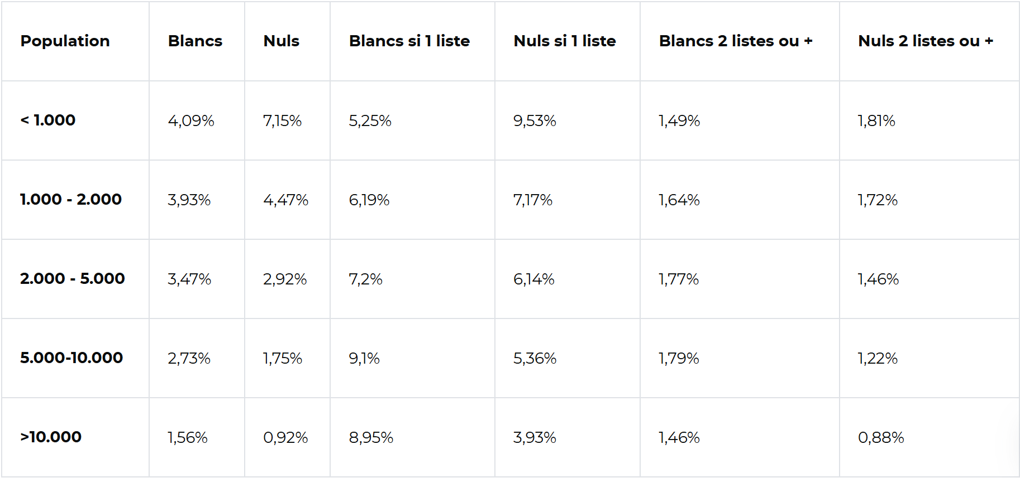1020x478 pixels.
Task: Click the 2.000 - 5.000 row label
Action: click(x=72, y=279)
